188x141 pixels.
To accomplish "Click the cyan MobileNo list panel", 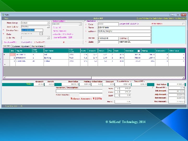I will (168, 35).
